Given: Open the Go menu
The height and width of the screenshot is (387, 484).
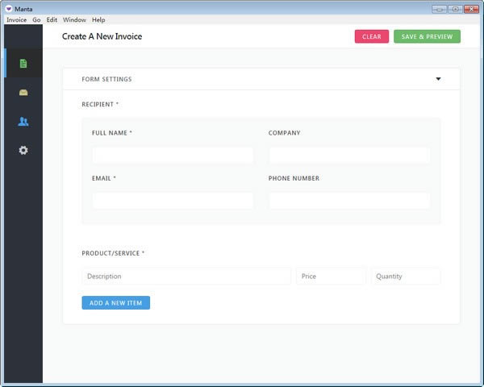Looking at the screenshot, I should point(36,19).
